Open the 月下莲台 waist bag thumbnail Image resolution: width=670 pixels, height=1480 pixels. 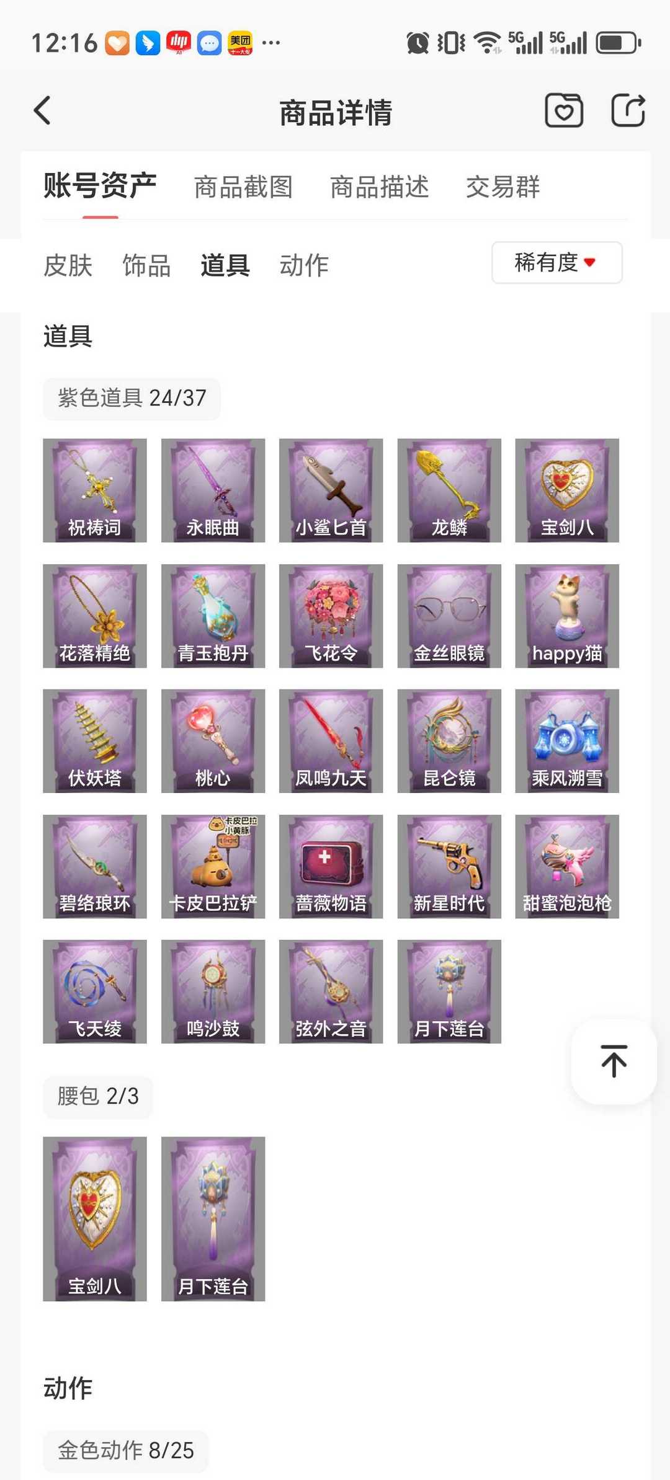(x=213, y=1218)
